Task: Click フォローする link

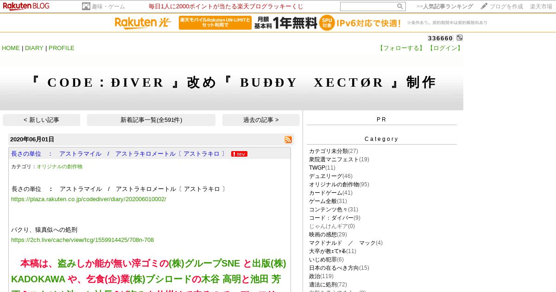Action: click(401, 48)
